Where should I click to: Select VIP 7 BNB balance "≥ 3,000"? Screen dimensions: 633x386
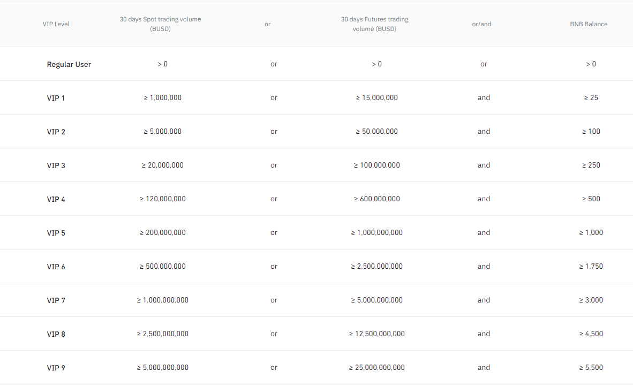coord(591,300)
